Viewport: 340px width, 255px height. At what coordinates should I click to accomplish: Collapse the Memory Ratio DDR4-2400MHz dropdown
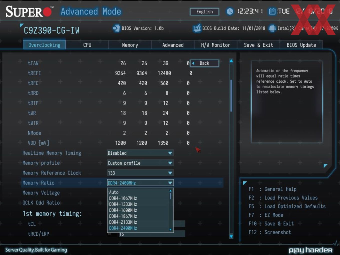(x=140, y=183)
